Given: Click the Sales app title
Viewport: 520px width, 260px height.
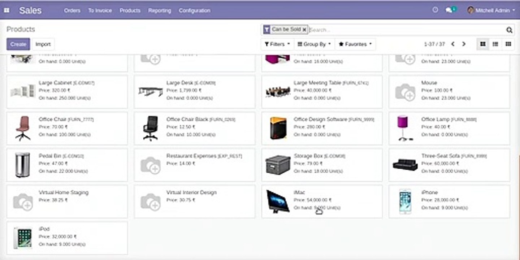Looking at the screenshot, I should [30, 10].
